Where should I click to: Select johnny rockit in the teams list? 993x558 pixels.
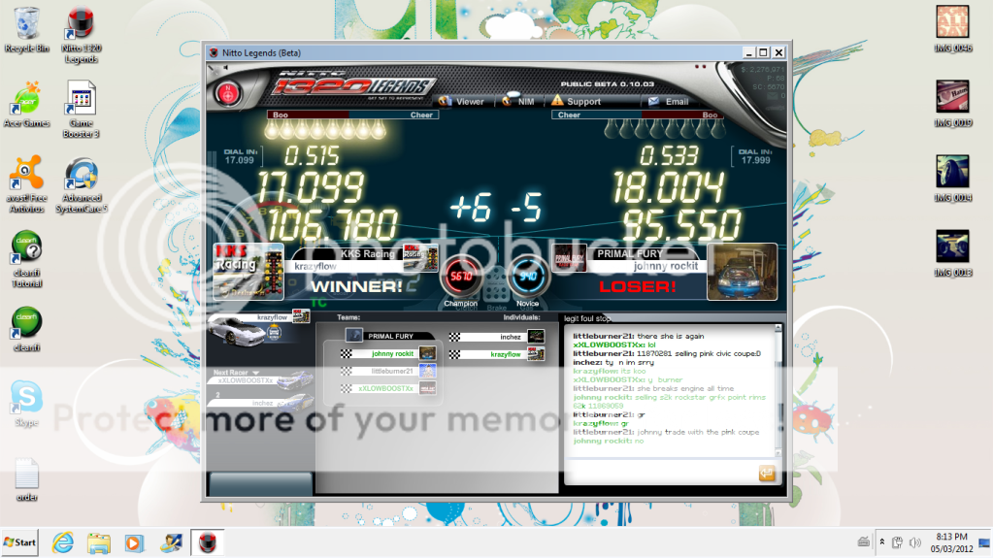click(392, 354)
